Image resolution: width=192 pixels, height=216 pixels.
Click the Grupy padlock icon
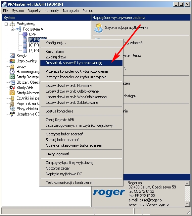12,66
